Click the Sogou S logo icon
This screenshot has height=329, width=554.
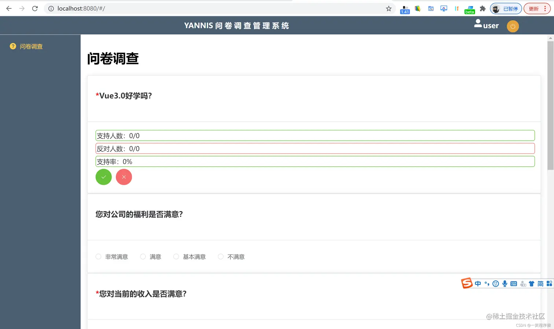466,283
